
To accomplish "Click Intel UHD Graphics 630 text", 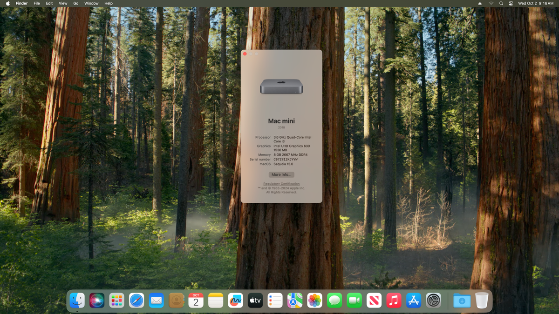I will 292,146.
